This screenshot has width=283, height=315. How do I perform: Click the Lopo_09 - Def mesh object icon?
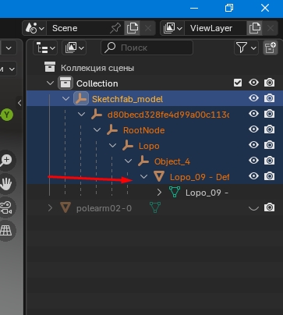click(159, 176)
